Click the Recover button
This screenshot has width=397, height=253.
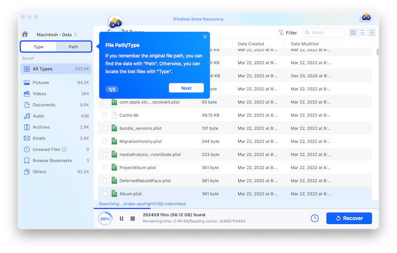point(349,218)
